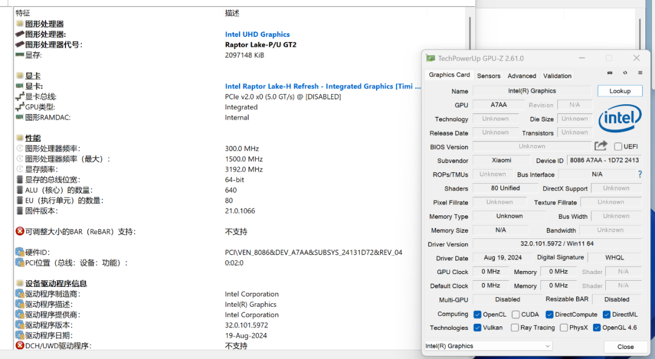
Task: Click the question mark beside Bus Interface
Action: 640,174
